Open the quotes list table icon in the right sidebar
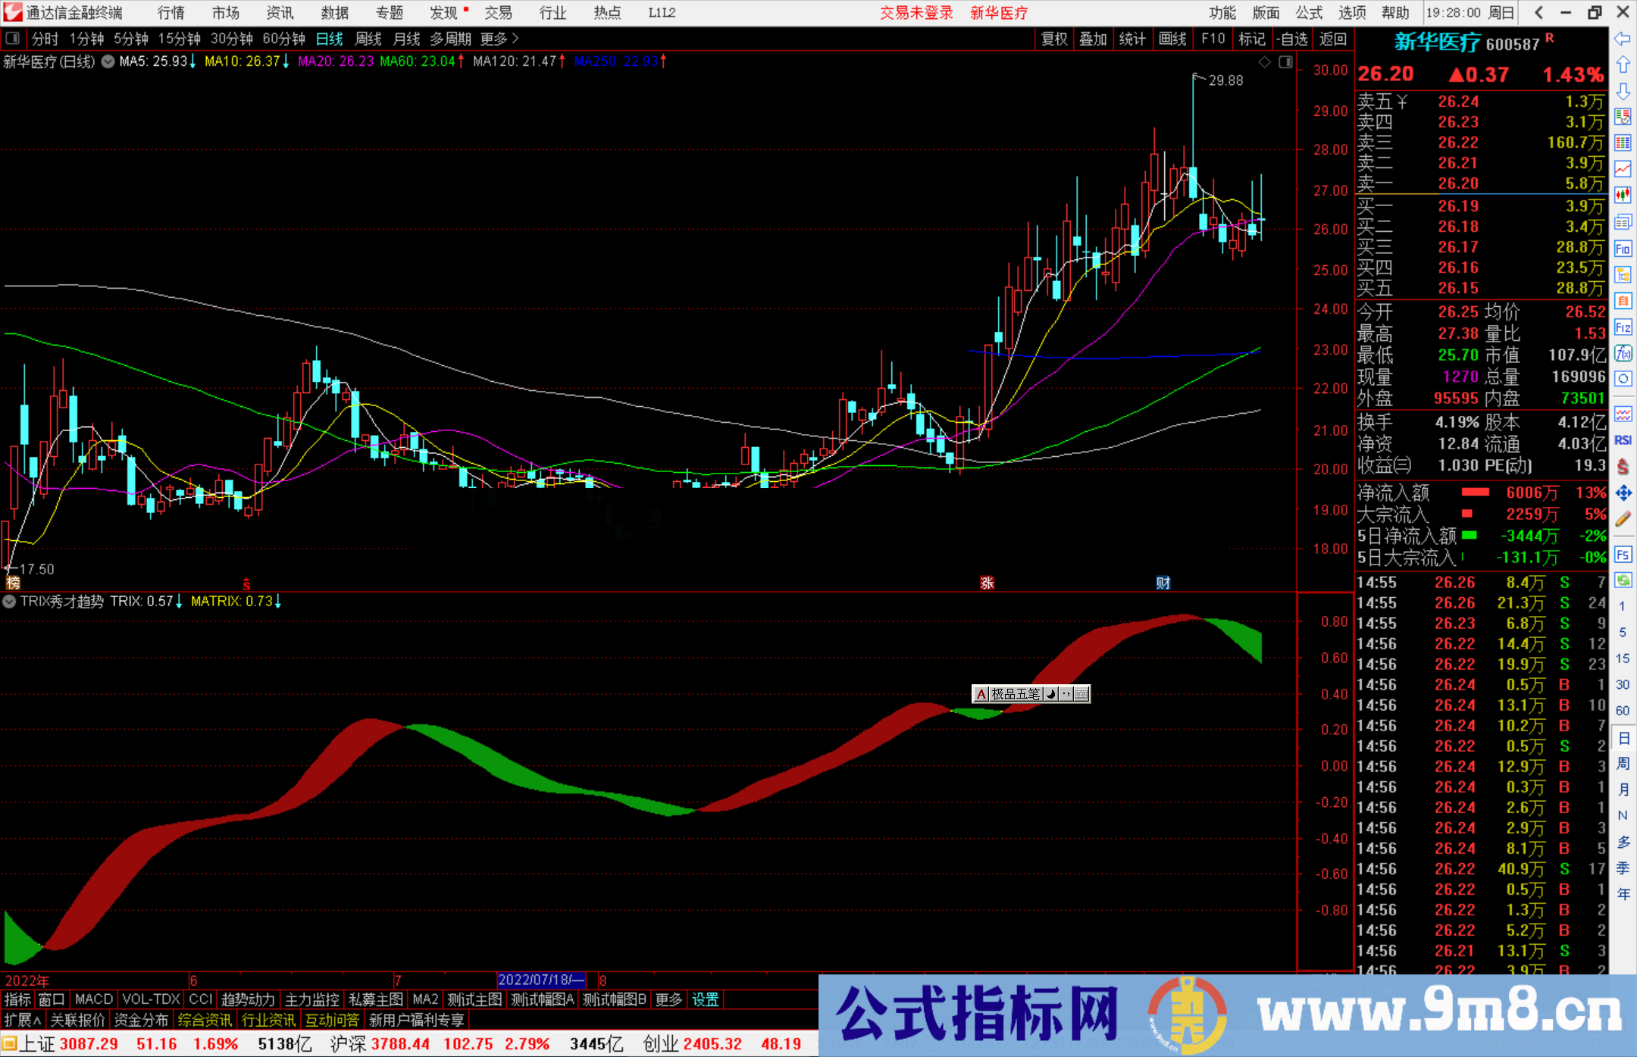This screenshot has height=1057, width=1637. click(1623, 144)
